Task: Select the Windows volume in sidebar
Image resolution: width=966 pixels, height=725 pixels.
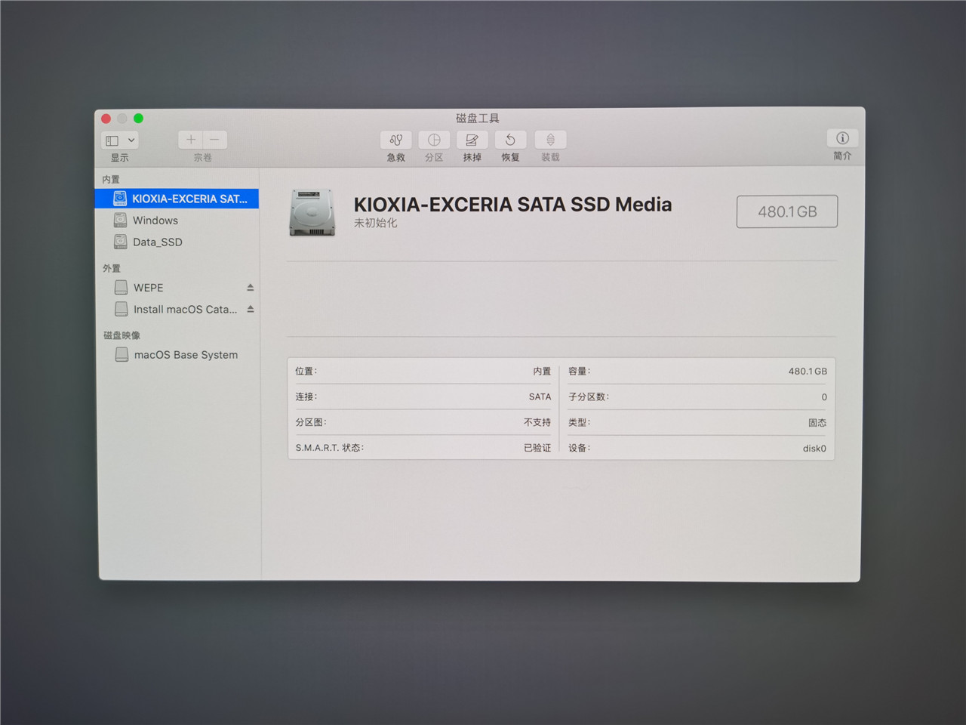Action: coord(155,221)
